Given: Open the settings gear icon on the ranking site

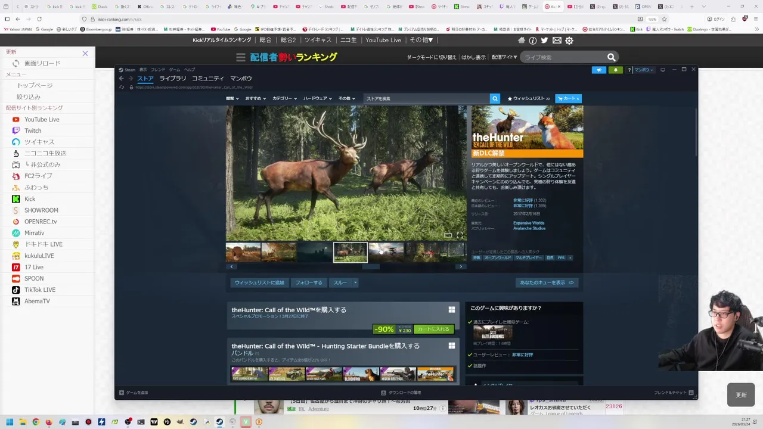Looking at the screenshot, I should tap(569, 40).
